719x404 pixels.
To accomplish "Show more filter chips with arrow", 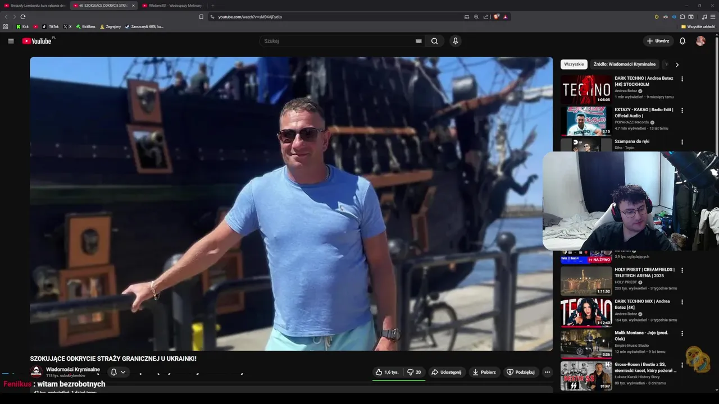I will tap(677, 65).
